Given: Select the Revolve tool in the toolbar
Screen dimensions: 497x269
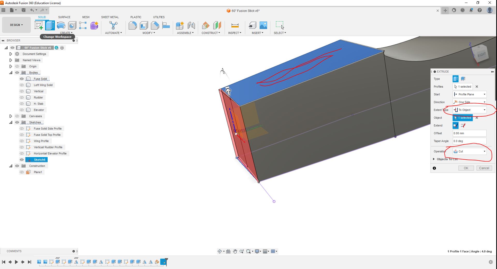Looking at the screenshot, I should 61,25.
